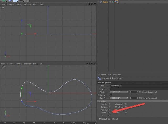Click the green Y-axis arrow handle in Front viewport
Viewport: 168px width, 124px height.
22,88
